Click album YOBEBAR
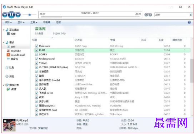Screen dimensions: 194x134 115,106
